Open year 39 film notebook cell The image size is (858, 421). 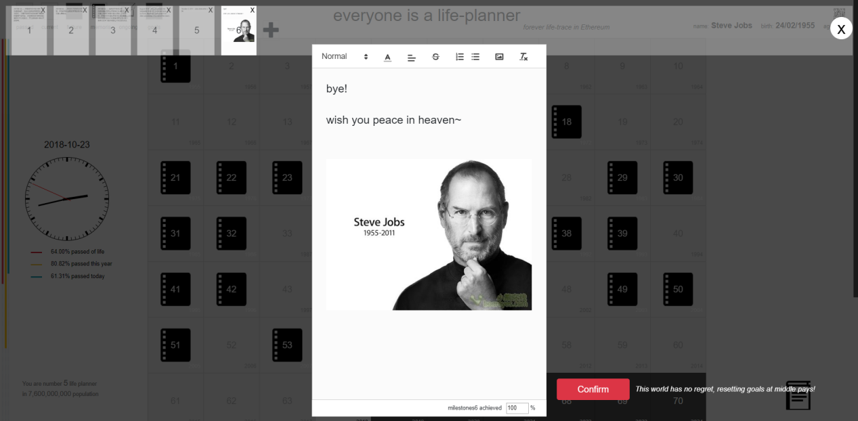click(622, 234)
